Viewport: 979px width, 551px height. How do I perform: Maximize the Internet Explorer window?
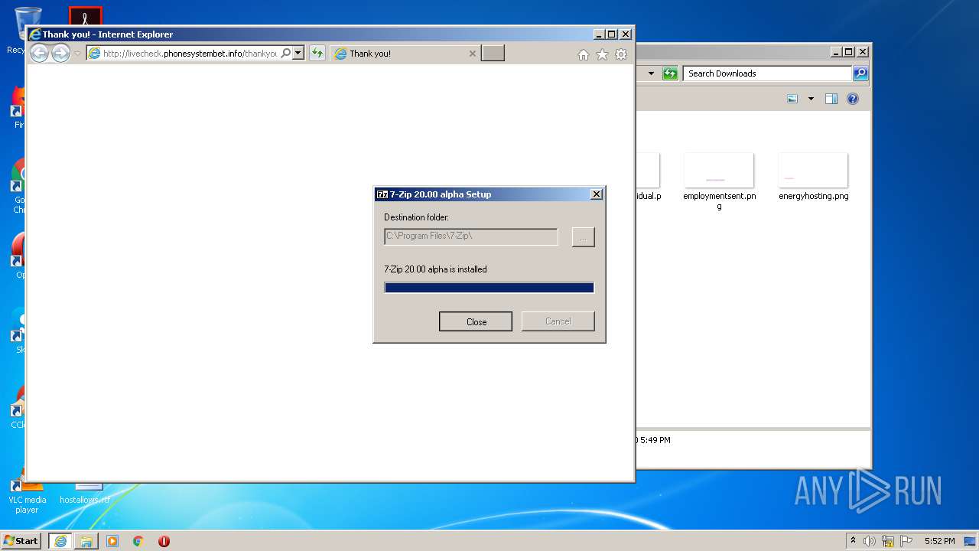(612, 34)
